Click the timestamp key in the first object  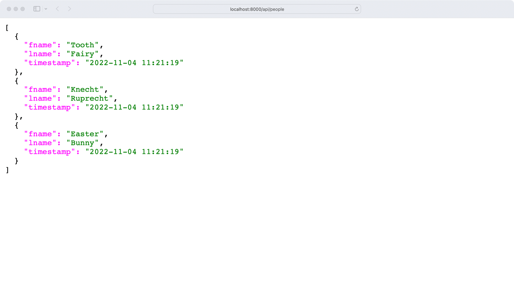pyautogui.click(x=49, y=62)
